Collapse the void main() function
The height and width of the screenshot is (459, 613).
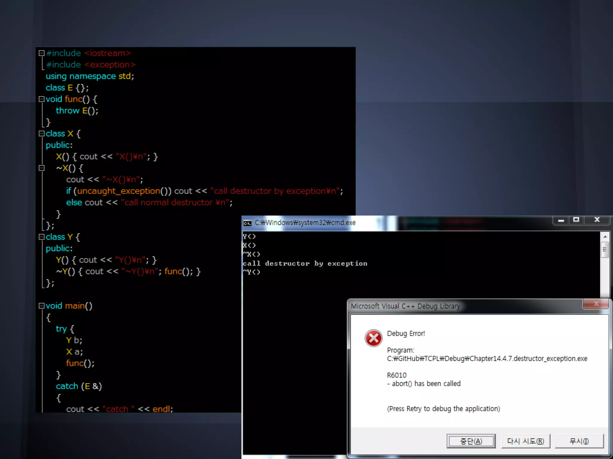coord(42,306)
